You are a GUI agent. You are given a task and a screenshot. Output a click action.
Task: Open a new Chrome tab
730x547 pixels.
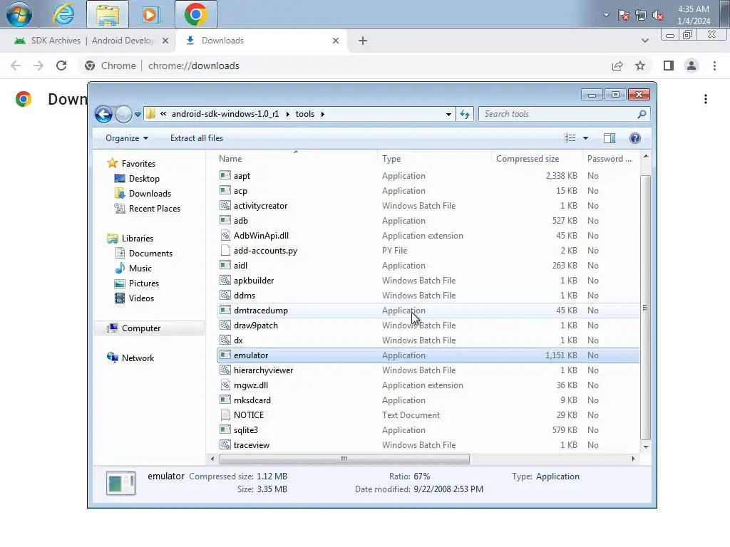click(363, 41)
